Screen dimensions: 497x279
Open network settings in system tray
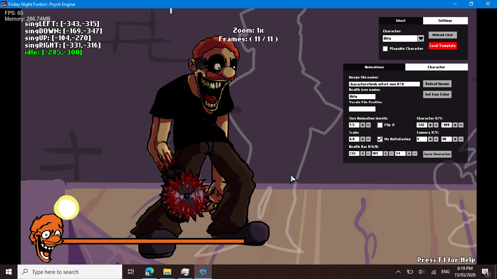[x=433, y=272]
